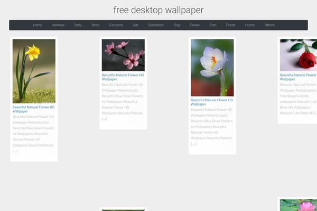317x211 pixels.
Task: Click the description text under daffodil card
Action: click(x=33, y=133)
